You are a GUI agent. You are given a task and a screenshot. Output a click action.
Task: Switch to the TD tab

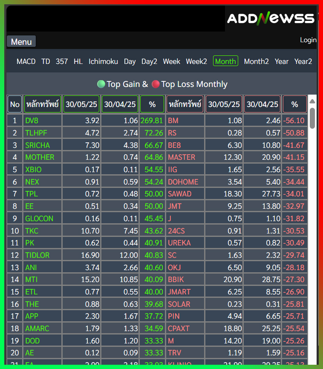tap(46, 61)
